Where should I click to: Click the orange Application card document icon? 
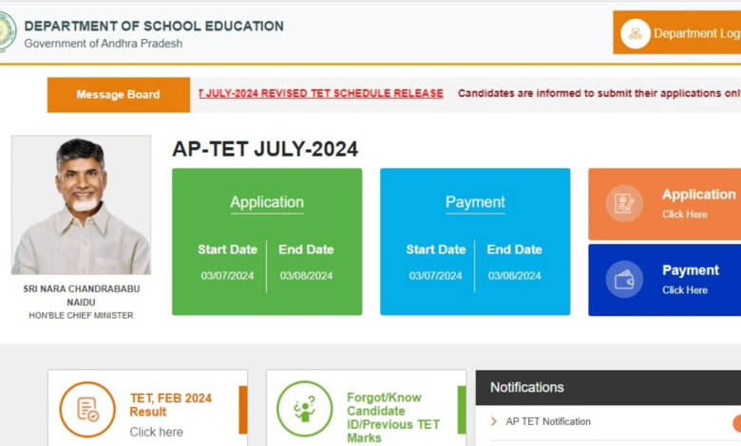coord(624,203)
